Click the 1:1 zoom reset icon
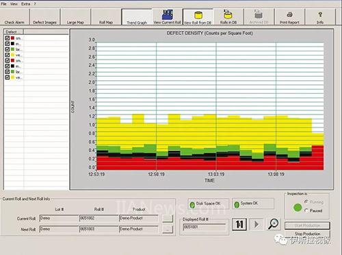This screenshot has height=255, width=342. (239, 224)
